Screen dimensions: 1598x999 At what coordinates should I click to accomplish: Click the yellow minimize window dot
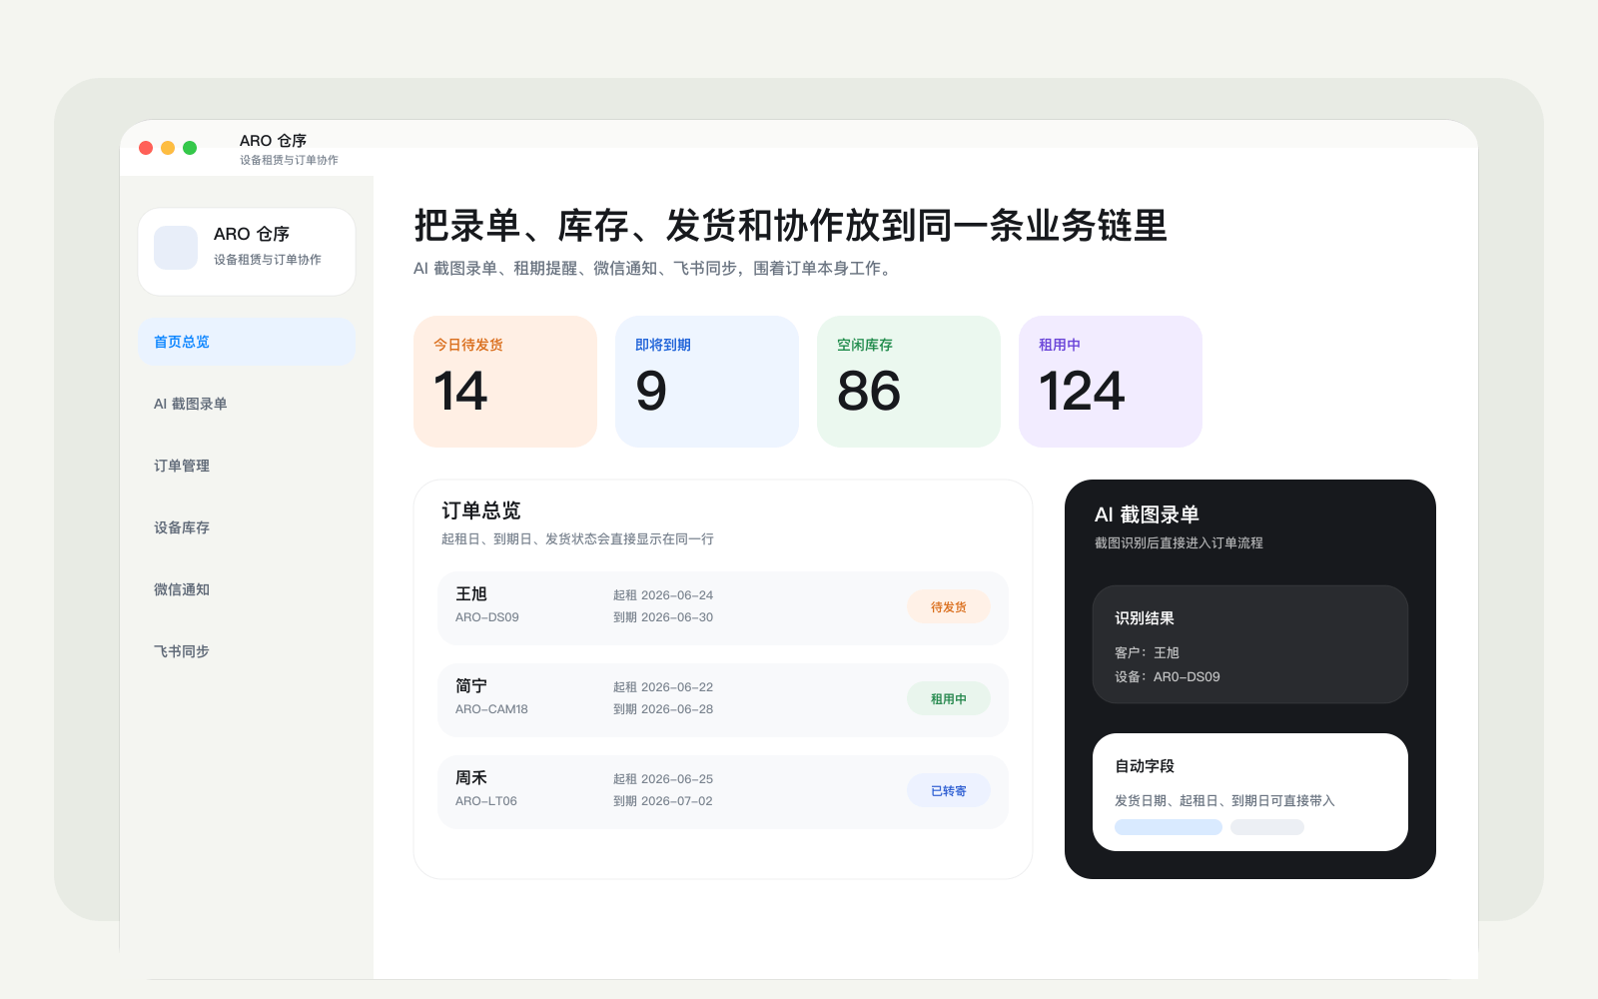click(168, 148)
